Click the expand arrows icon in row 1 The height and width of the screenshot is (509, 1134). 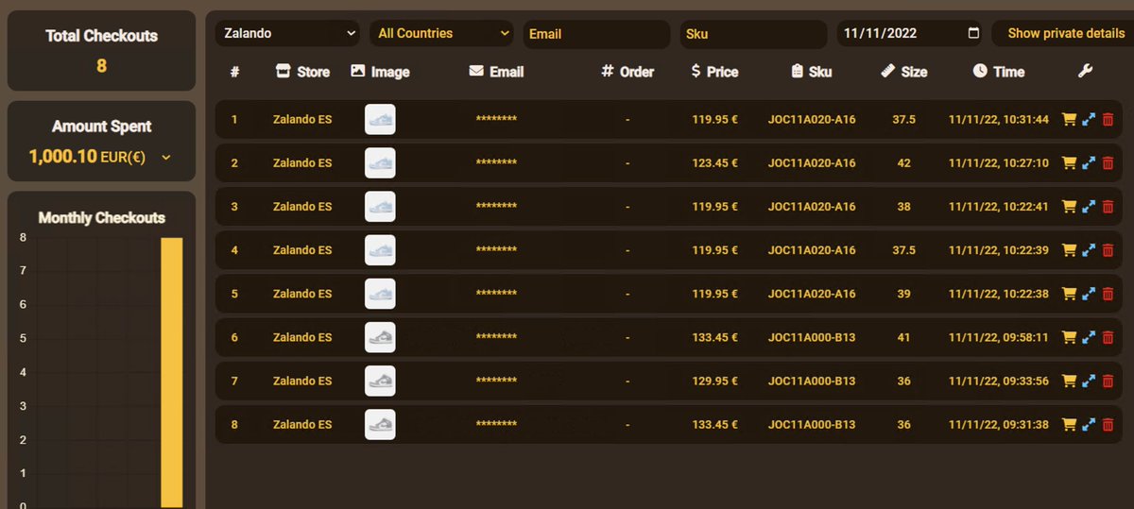tap(1089, 120)
